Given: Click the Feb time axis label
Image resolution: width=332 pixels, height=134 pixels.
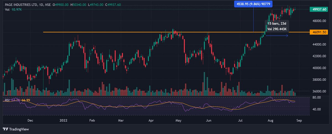Looking at the screenshot, I should tap(92, 121).
